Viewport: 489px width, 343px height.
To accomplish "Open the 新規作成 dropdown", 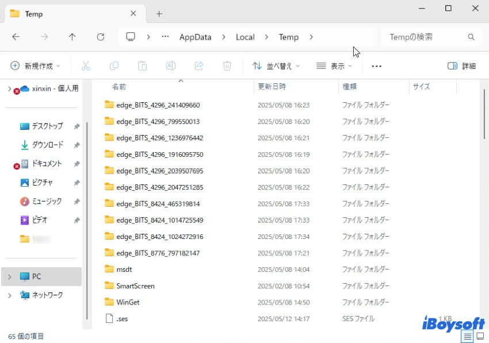I will pyautogui.click(x=35, y=66).
